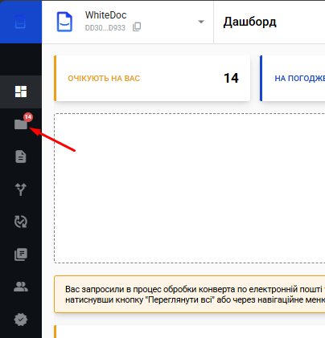Open the document page icon in sidebar
The height and width of the screenshot is (338, 325).
[21, 157]
